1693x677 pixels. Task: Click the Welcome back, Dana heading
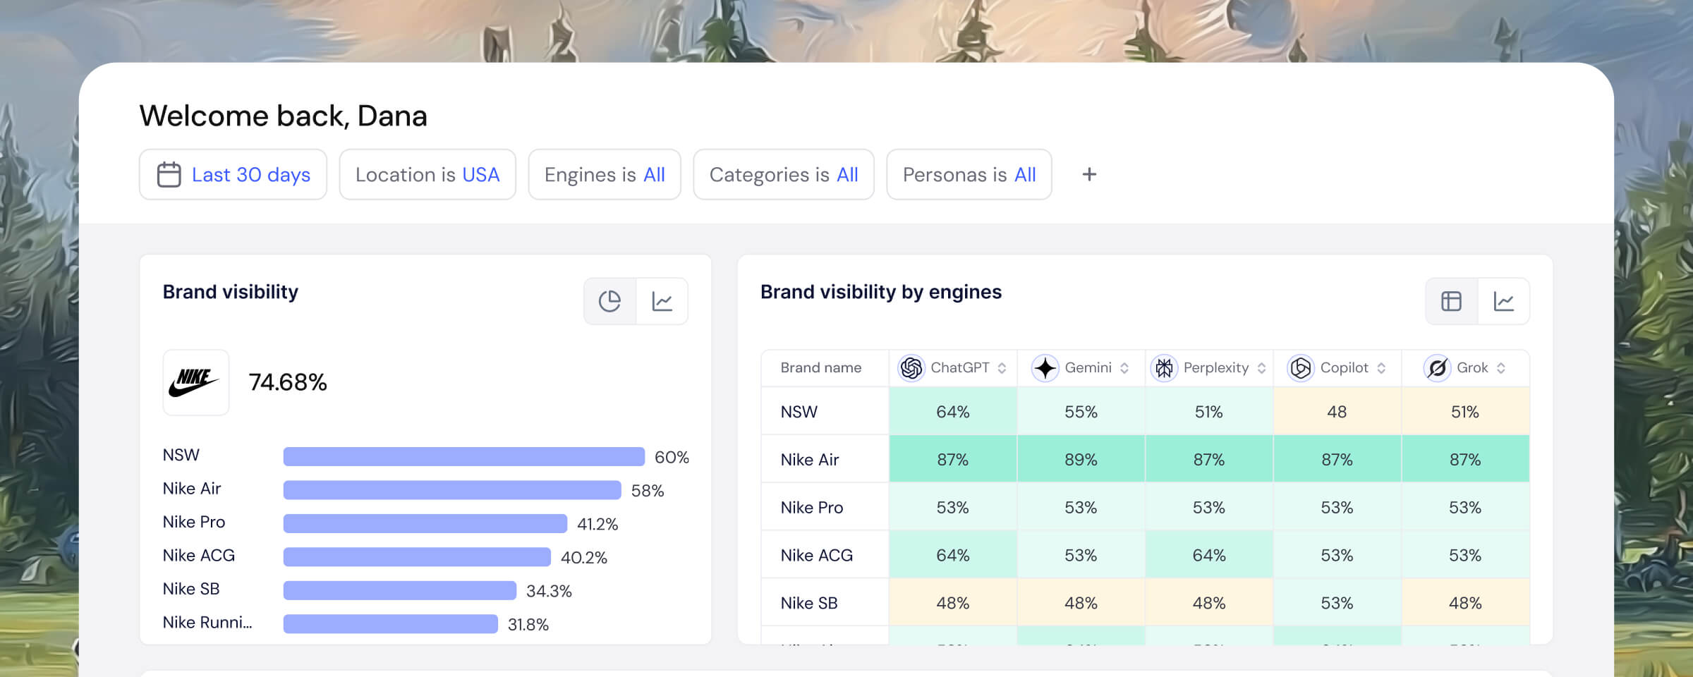(x=283, y=116)
